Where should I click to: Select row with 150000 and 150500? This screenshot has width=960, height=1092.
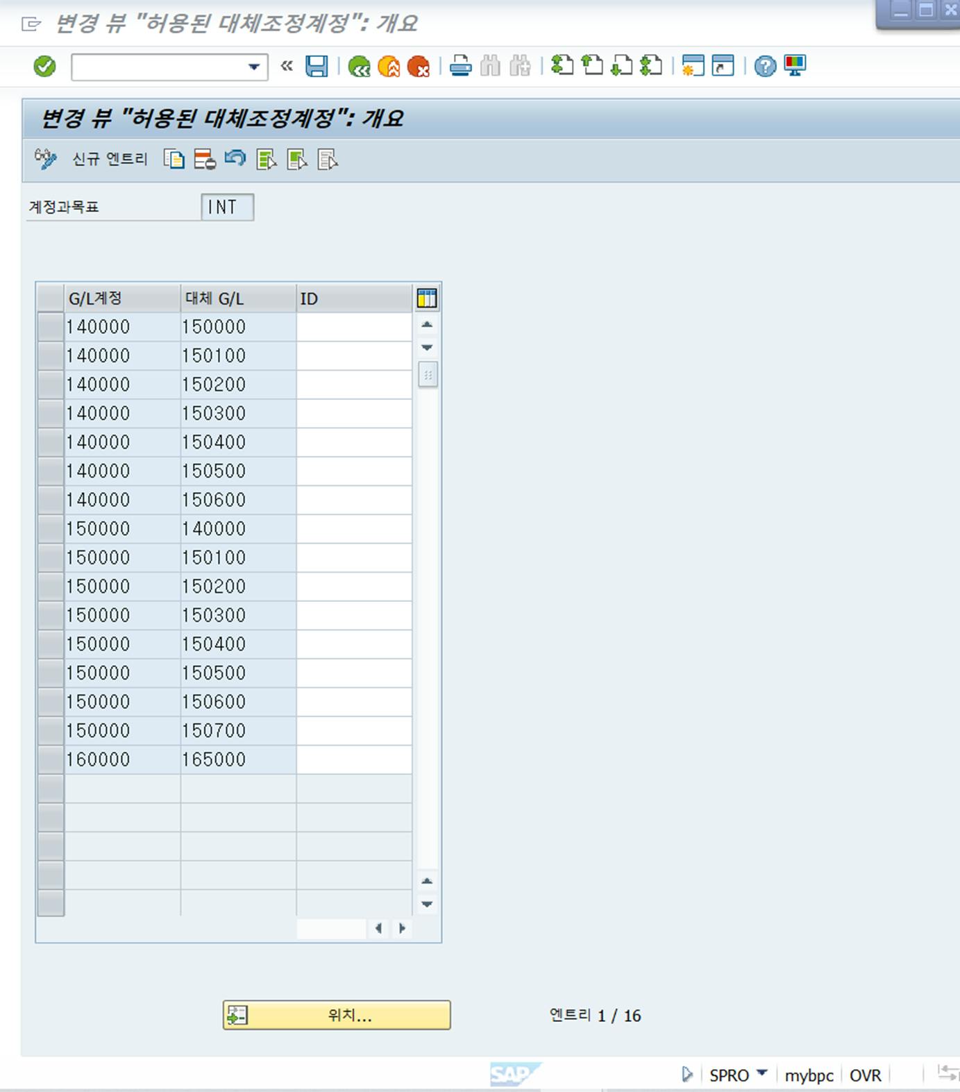click(x=51, y=673)
